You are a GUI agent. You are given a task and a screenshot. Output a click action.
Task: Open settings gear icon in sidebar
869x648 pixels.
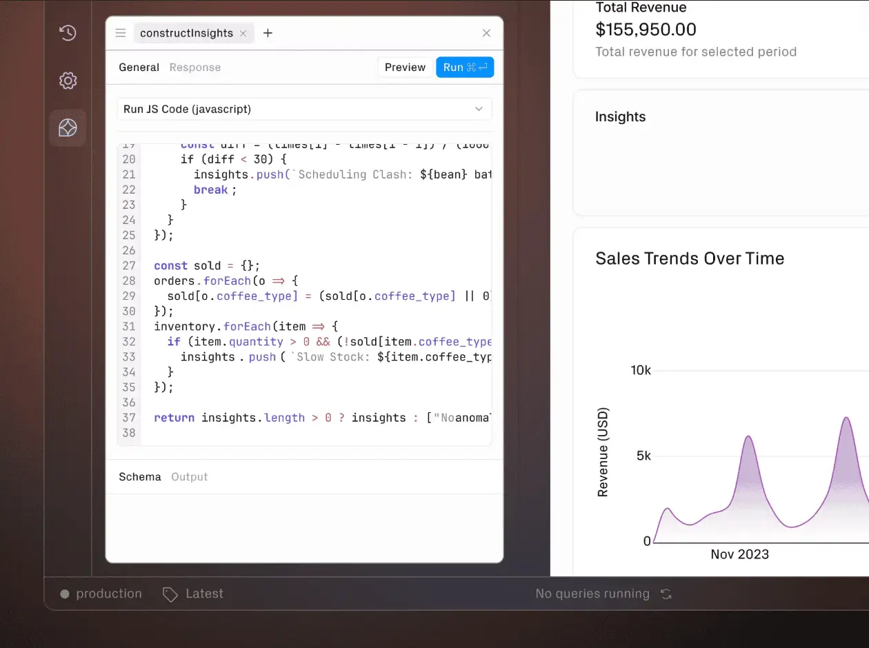coord(68,81)
